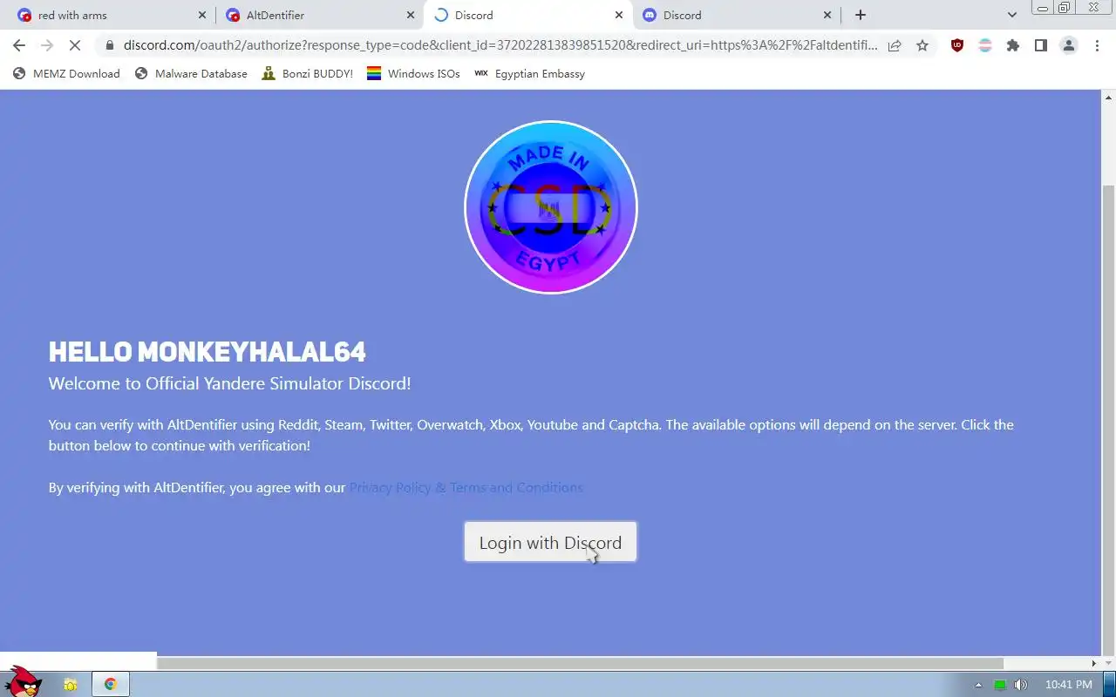Viewport: 1116px width, 697px height.
Task: Toggle the browser side panel
Action: [x=1040, y=45]
